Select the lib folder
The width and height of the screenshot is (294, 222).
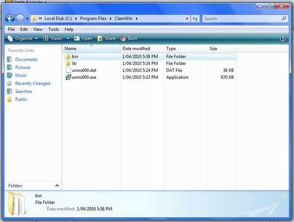coord(74,64)
